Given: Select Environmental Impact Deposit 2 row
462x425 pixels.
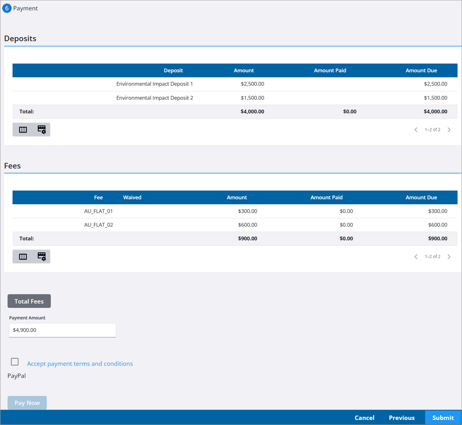Looking at the screenshot, I should coord(235,98).
